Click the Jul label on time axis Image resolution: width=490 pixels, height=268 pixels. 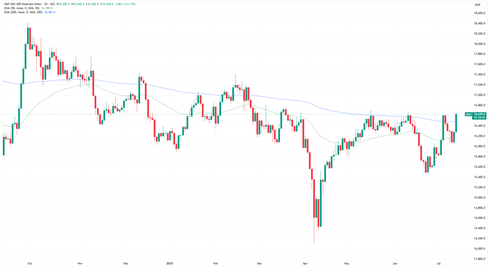tap(439, 263)
